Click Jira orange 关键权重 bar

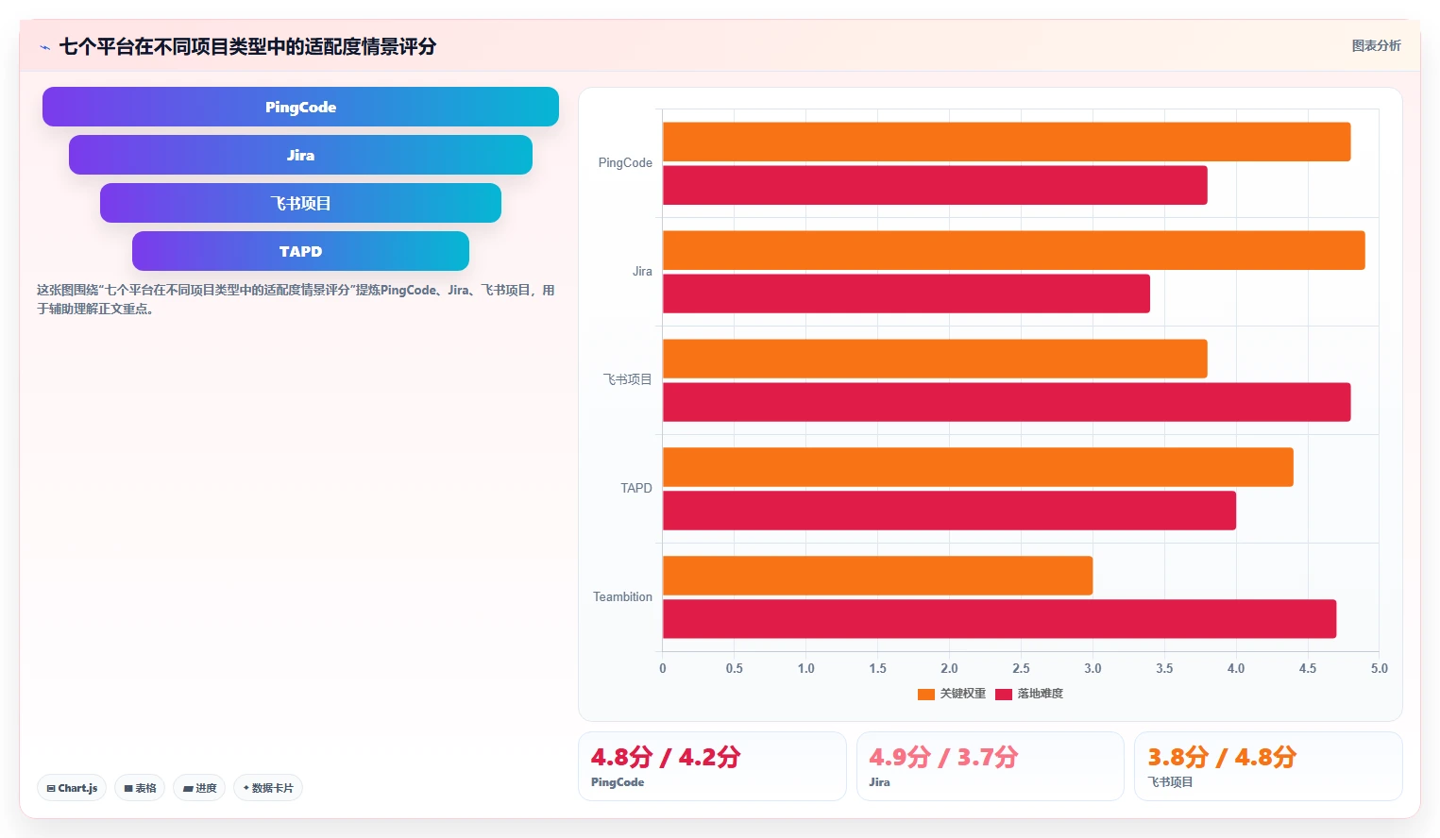1014,250
